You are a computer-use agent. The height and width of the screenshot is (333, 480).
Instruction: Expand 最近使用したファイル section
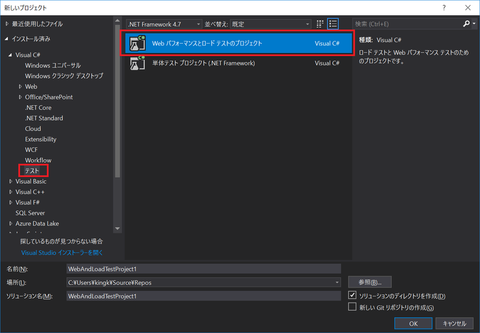point(7,23)
